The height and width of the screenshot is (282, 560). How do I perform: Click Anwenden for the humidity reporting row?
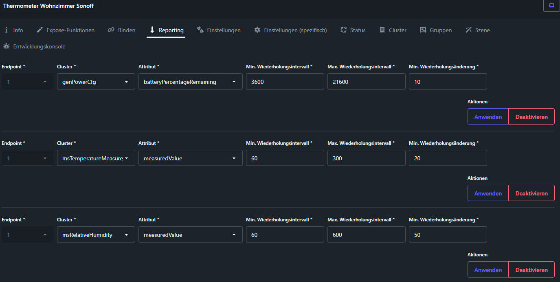pos(488,270)
